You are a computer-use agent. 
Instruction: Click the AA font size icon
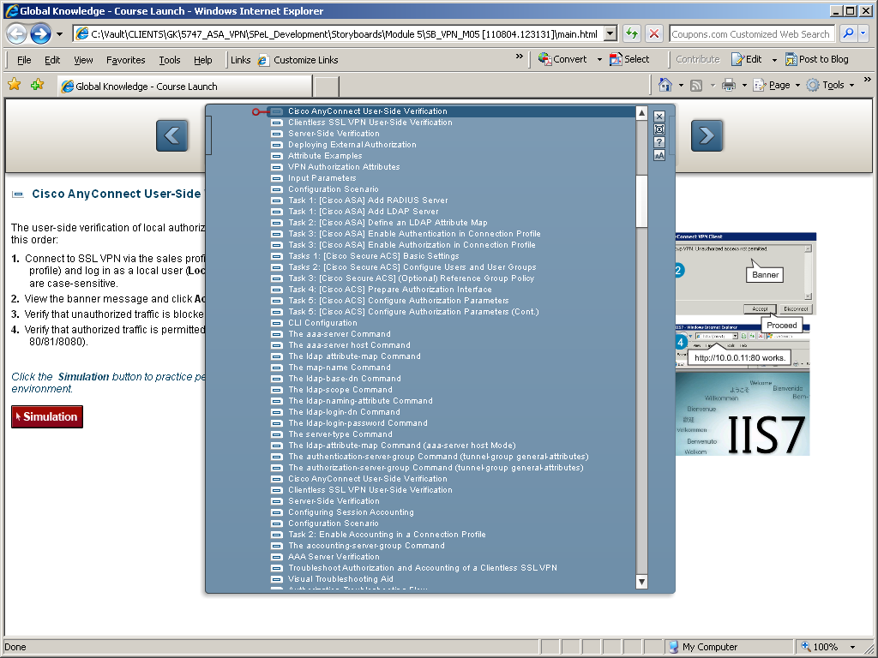(659, 156)
